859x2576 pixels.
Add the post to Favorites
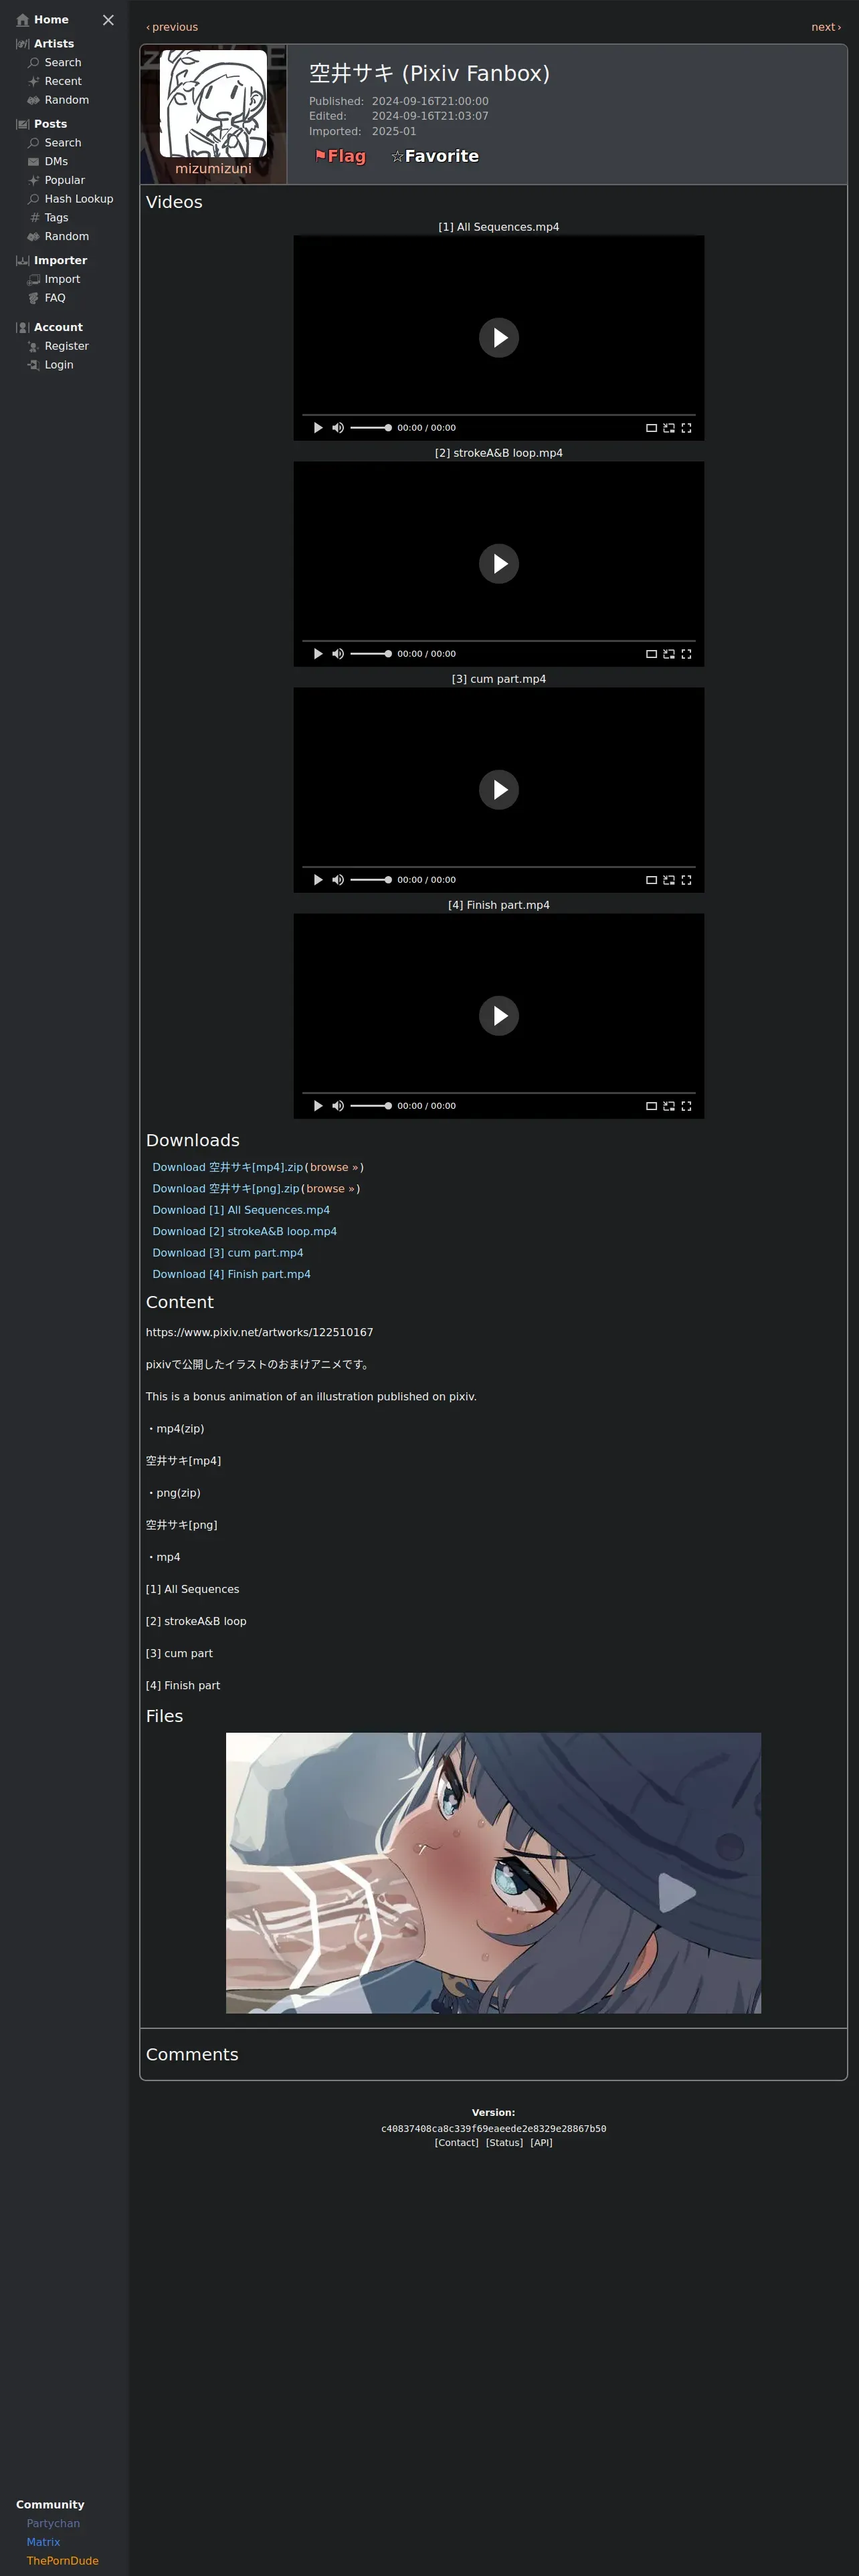[435, 156]
